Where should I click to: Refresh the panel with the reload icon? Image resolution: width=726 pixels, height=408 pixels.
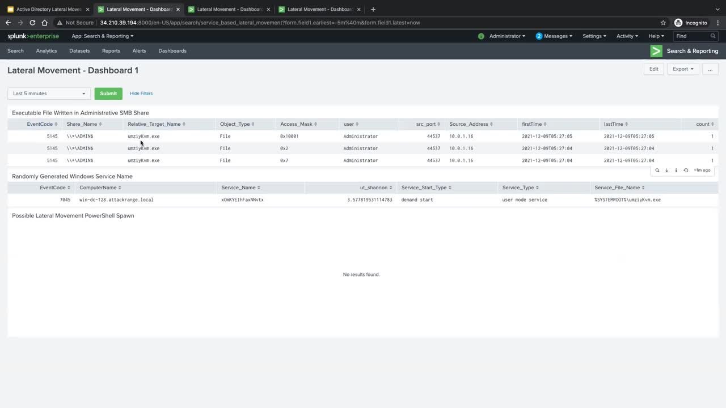(686, 171)
